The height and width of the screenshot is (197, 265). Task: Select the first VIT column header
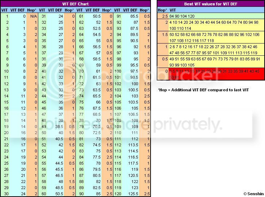[5, 10]
